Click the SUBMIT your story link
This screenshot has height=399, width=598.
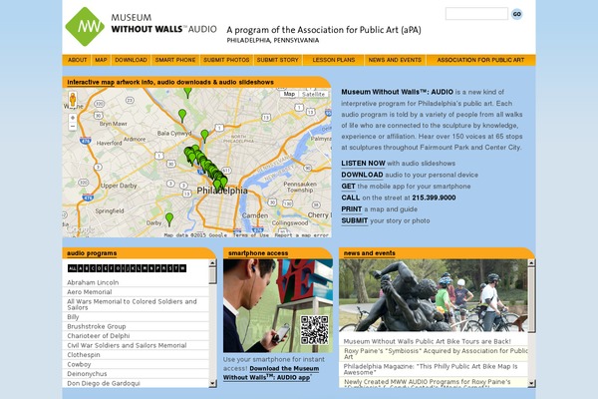355,220
